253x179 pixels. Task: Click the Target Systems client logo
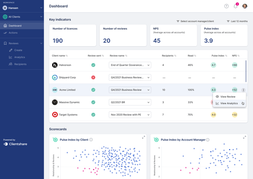(x=55, y=115)
